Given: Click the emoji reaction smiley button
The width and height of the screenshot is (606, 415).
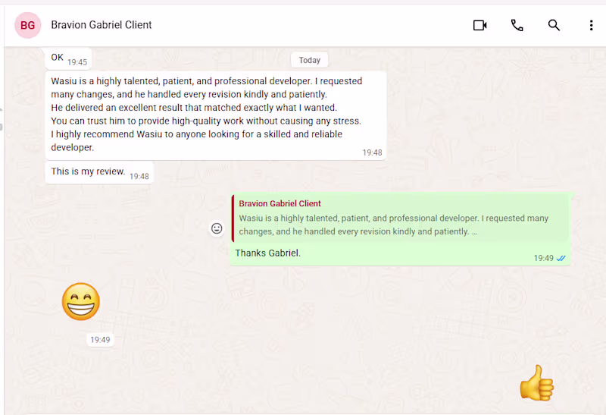Looking at the screenshot, I should pos(217,228).
